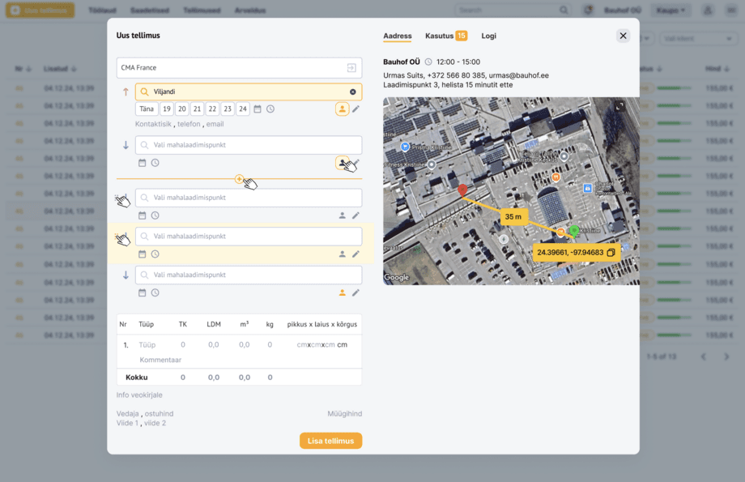Switch to the Logi tab

[x=488, y=36]
